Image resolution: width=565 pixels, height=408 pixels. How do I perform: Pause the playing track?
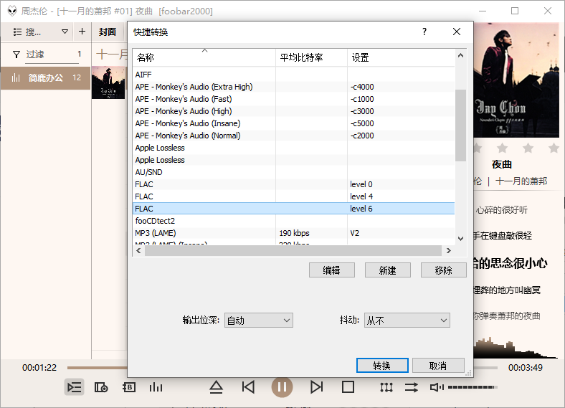[282, 387]
